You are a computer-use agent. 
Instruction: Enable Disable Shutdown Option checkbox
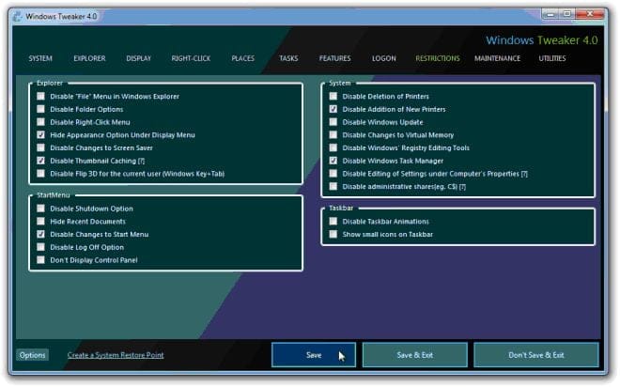[x=40, y=209]
